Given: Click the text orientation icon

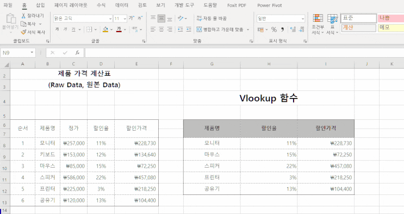Looking at the screenshot, I should click(181, 18).
